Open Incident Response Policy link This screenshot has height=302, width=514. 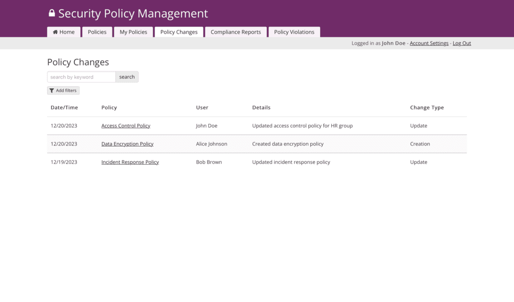(130, 162)
